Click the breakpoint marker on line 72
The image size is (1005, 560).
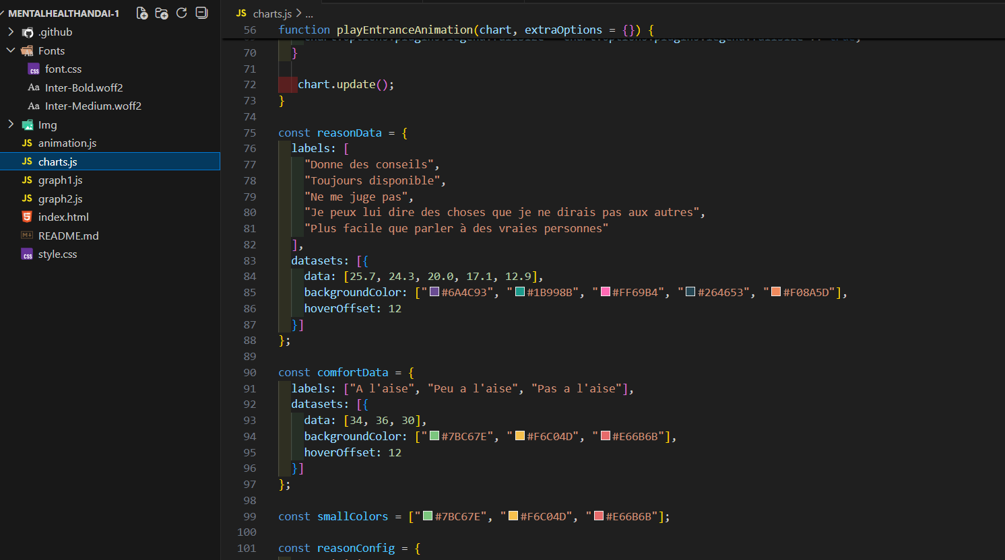point(288,85)
